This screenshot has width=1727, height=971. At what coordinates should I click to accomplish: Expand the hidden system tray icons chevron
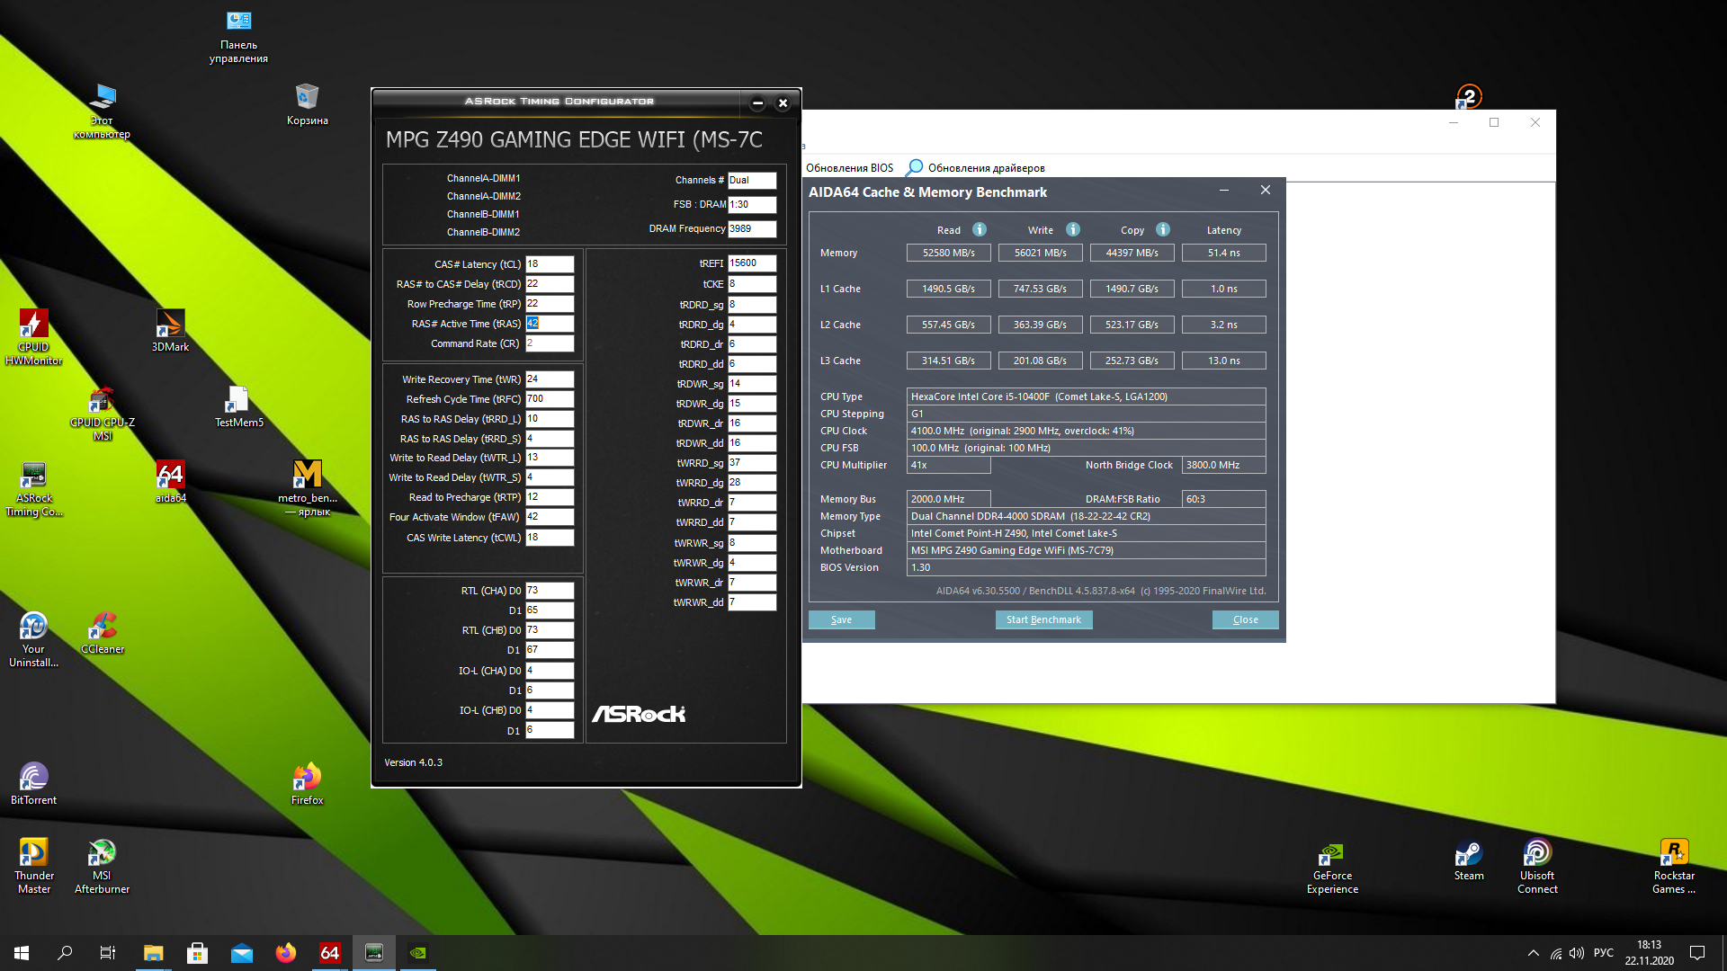[1533, 953]
